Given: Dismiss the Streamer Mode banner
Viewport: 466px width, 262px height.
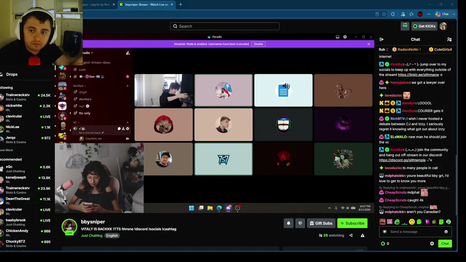Looking at the screenshot, I should click(368, 44).
